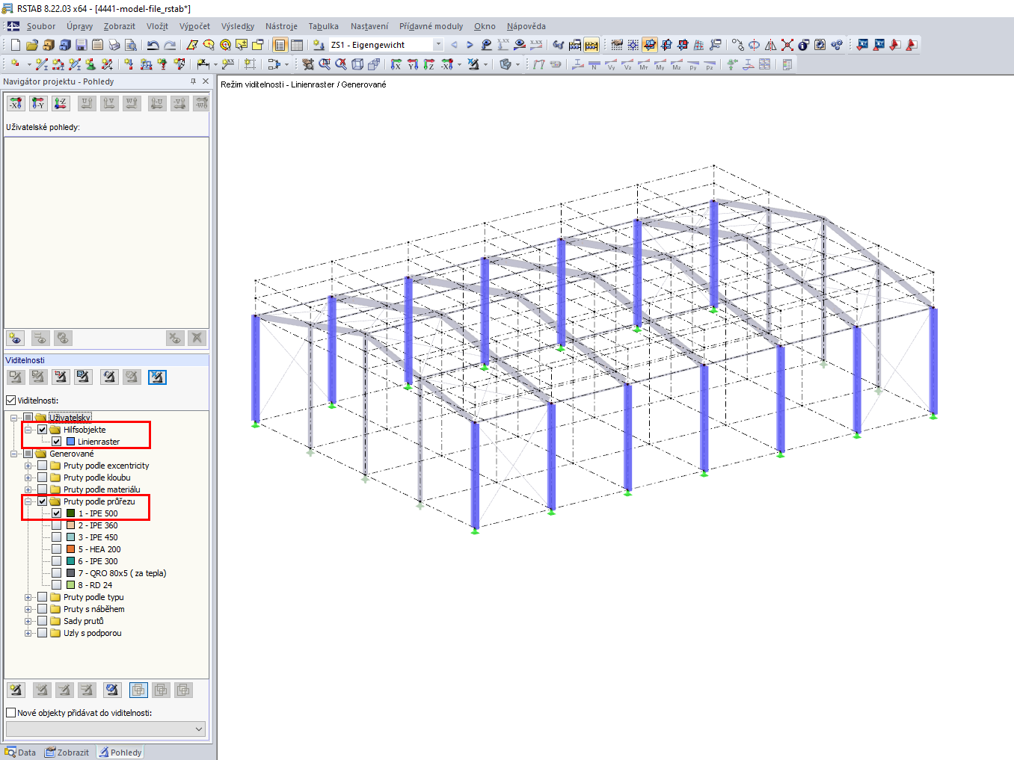This screenshot has height=760, width=1014.
Task: Open the Přídavné moduly menu
Action: tap(431, 26)
